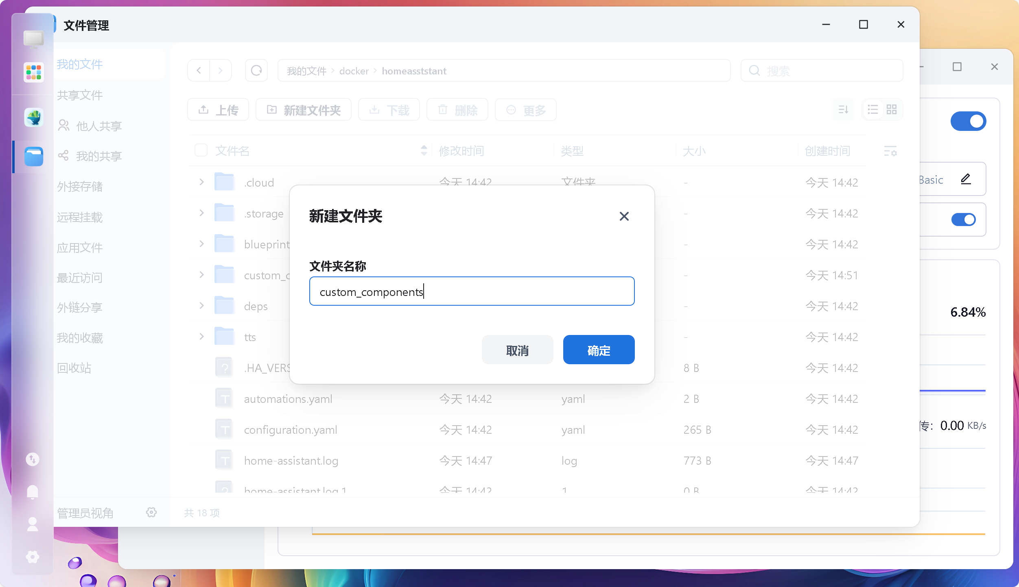
Task: Click the .cloud folder icon
Action: pos(224,181)
